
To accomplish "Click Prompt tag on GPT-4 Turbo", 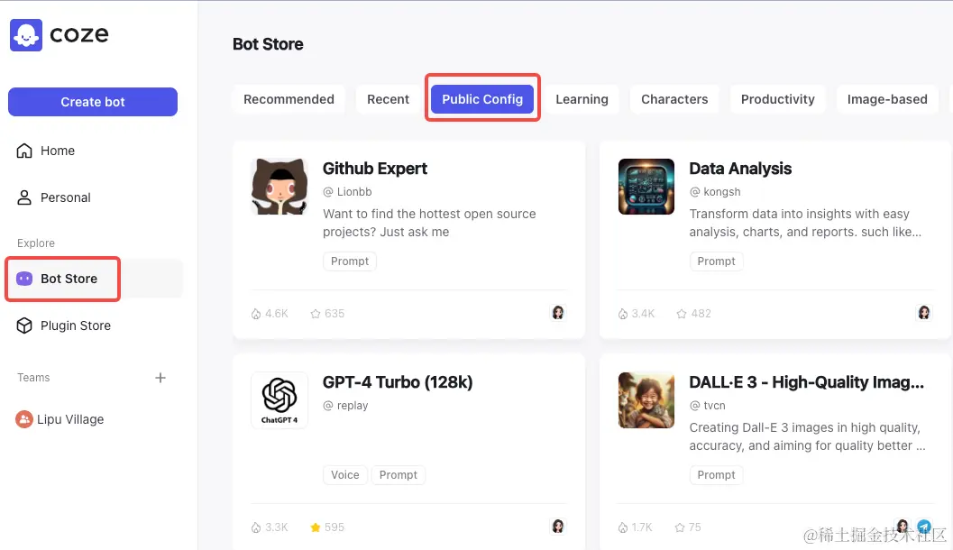I will pyautogui.click(x=399, y=475).
